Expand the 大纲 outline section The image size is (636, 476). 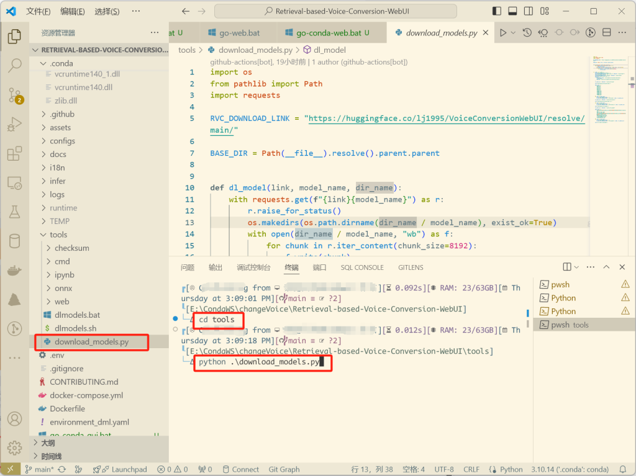pos(48,442)
